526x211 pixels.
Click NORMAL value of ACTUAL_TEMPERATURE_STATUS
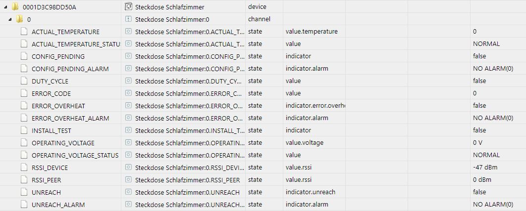click(486, 44)
